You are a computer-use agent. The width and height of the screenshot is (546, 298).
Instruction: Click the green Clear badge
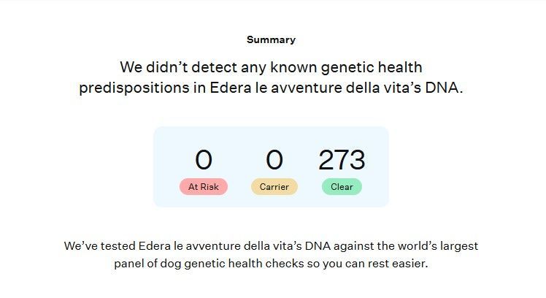[x=342, y=186]
